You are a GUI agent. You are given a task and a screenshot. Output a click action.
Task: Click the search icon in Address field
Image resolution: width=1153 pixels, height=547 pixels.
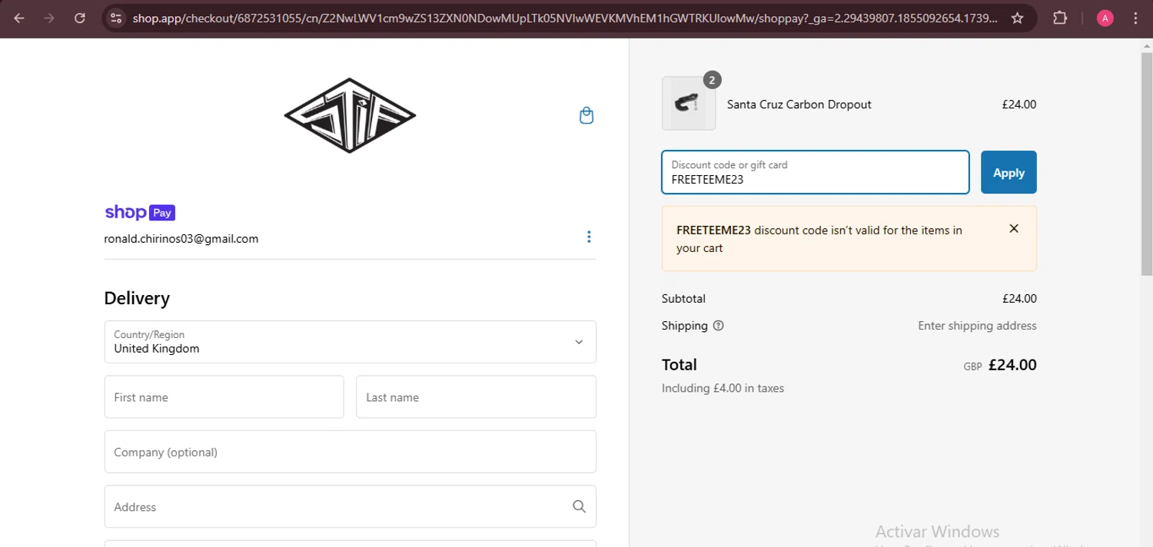[x=579, y=506]
